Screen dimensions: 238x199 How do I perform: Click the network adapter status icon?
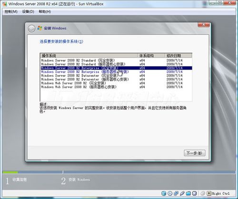coord(176,193)
